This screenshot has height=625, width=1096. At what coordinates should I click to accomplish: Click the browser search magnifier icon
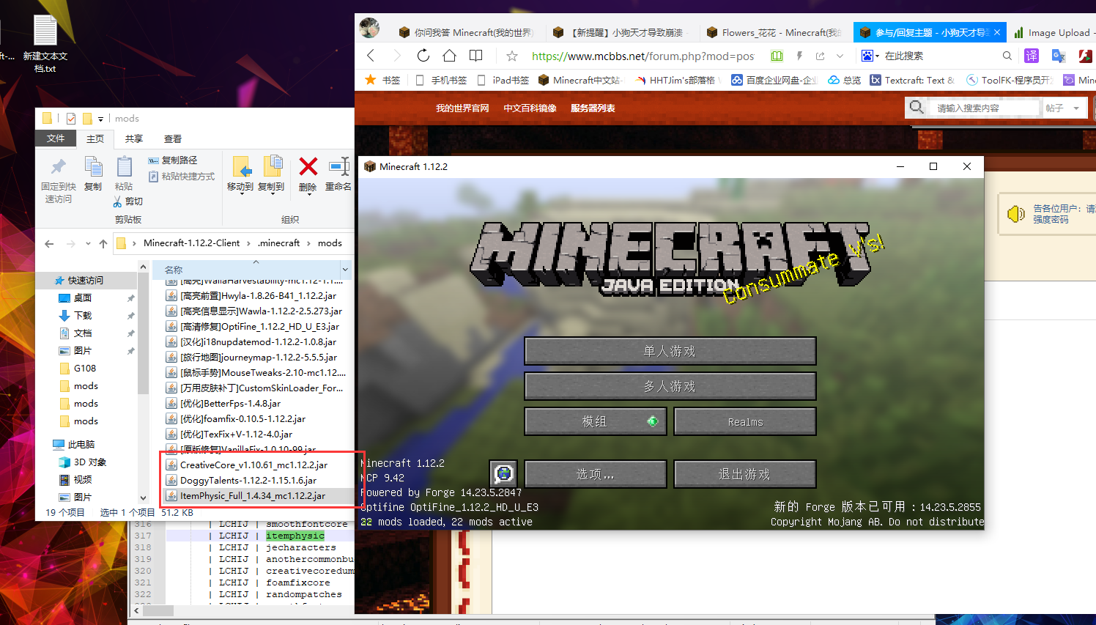[x=1007, y=56]
